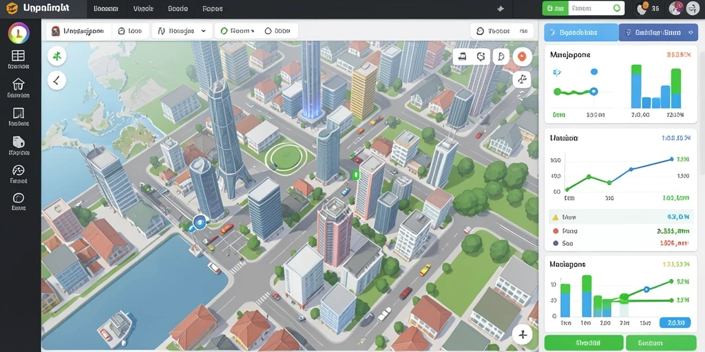Click the back arrow button on map
This screenshot has width=705, height=352.
(56, 81)
